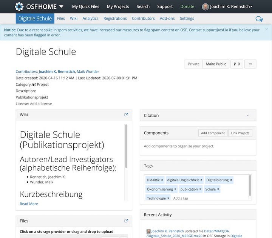Dismiss the spam notice banner
Image resolution: width=272 pixels, height=238 pixels.
[266, 30]
